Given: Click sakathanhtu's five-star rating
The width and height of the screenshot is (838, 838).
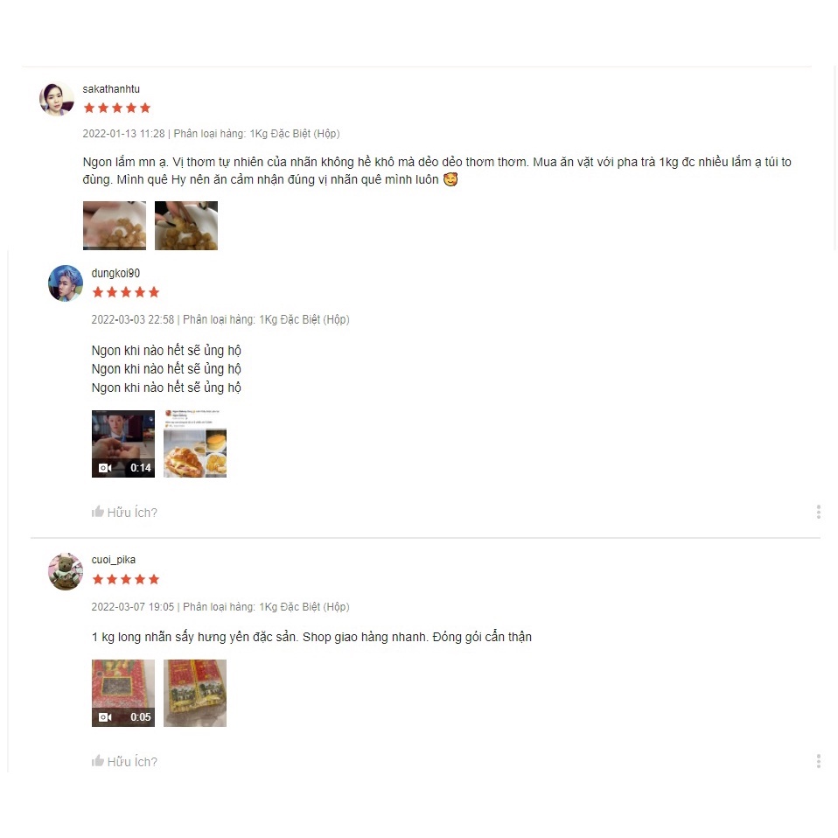Looking at the screenshot, I should point(117,108).
